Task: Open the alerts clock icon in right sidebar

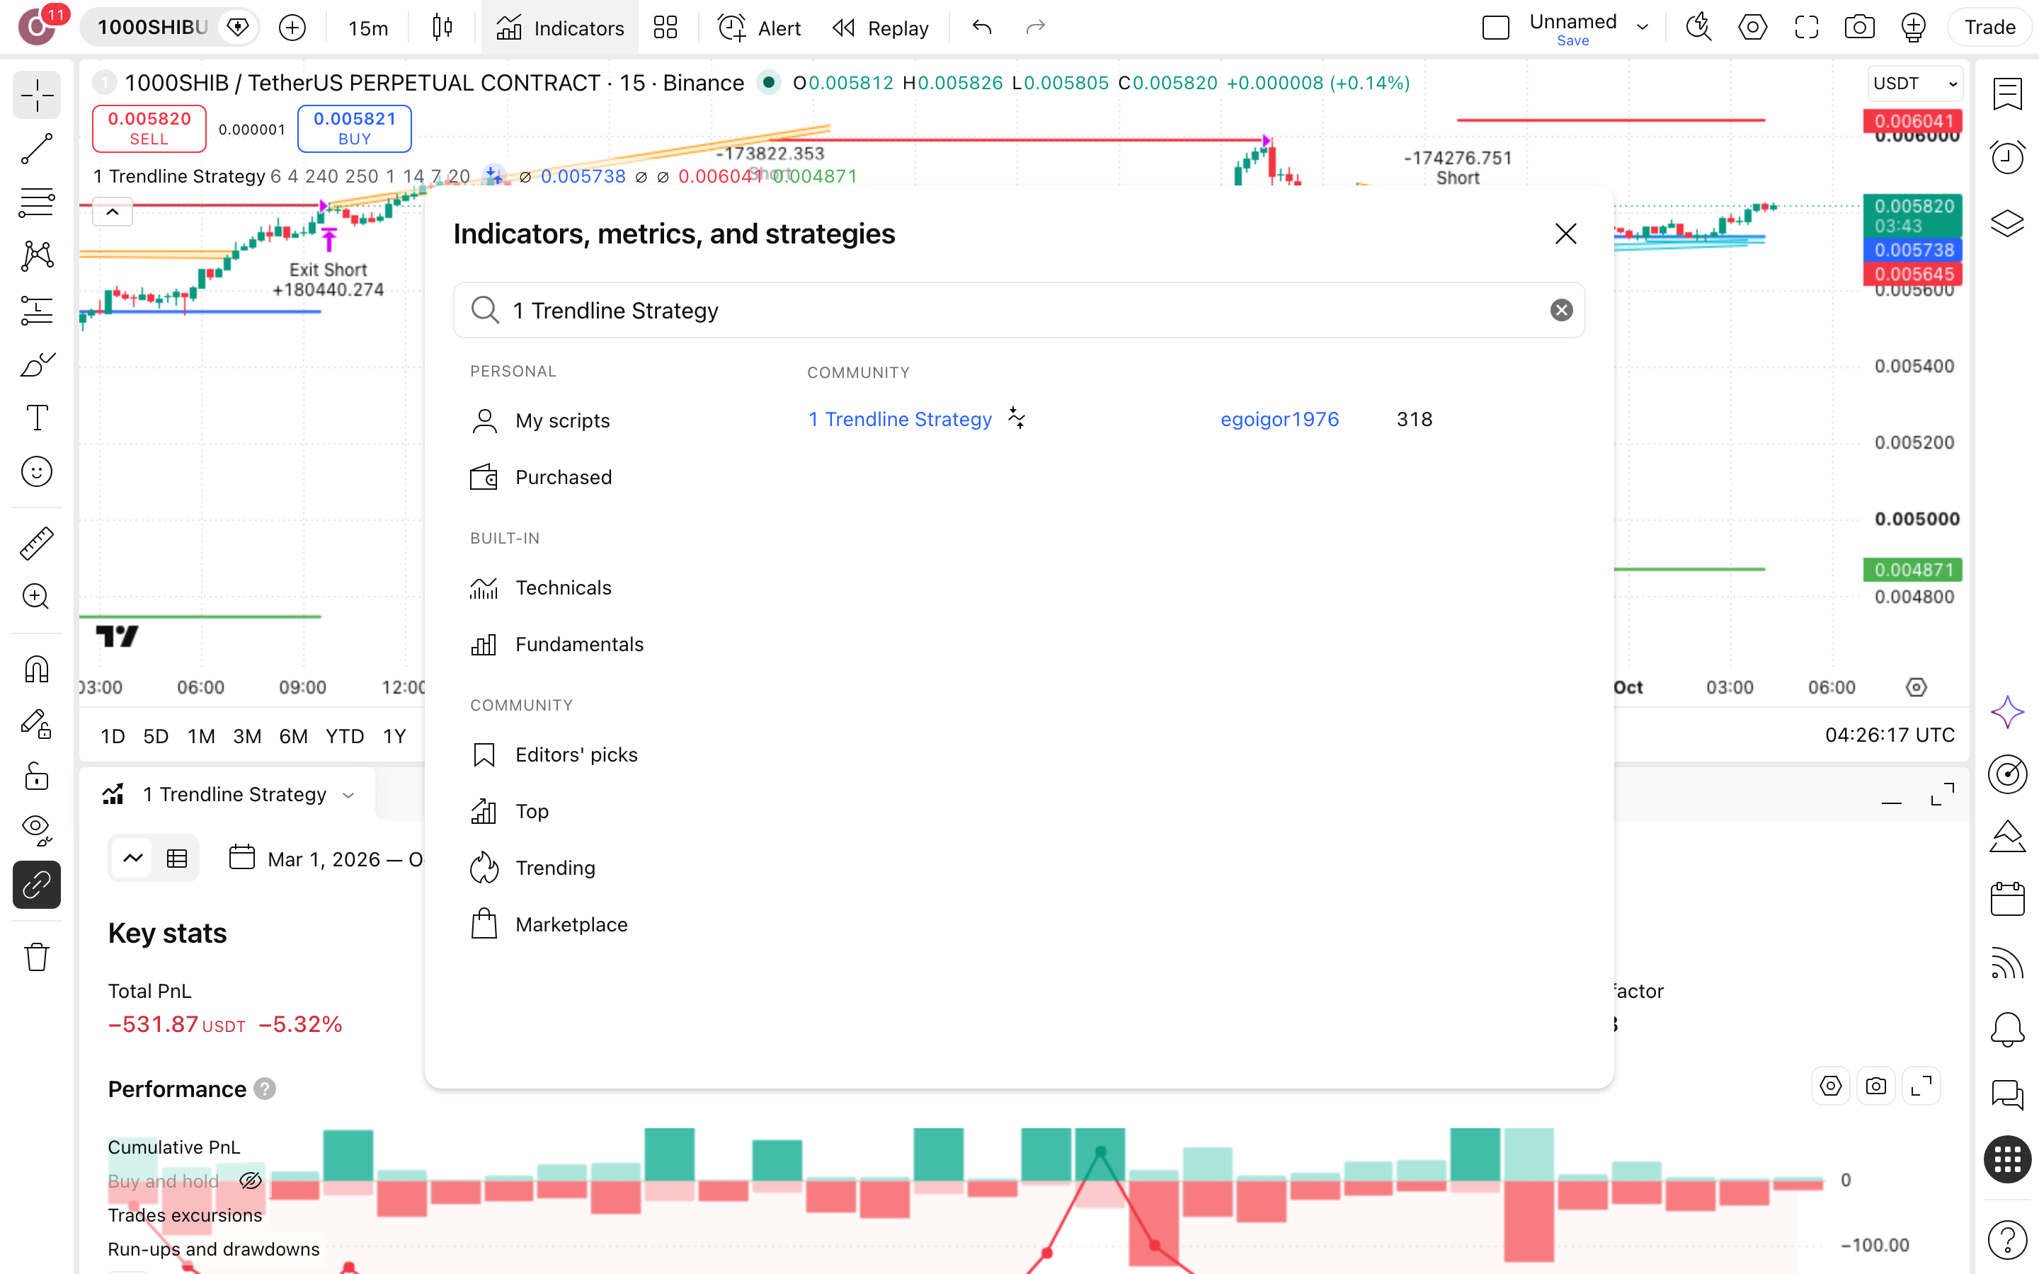Action: coord(2007,156)
